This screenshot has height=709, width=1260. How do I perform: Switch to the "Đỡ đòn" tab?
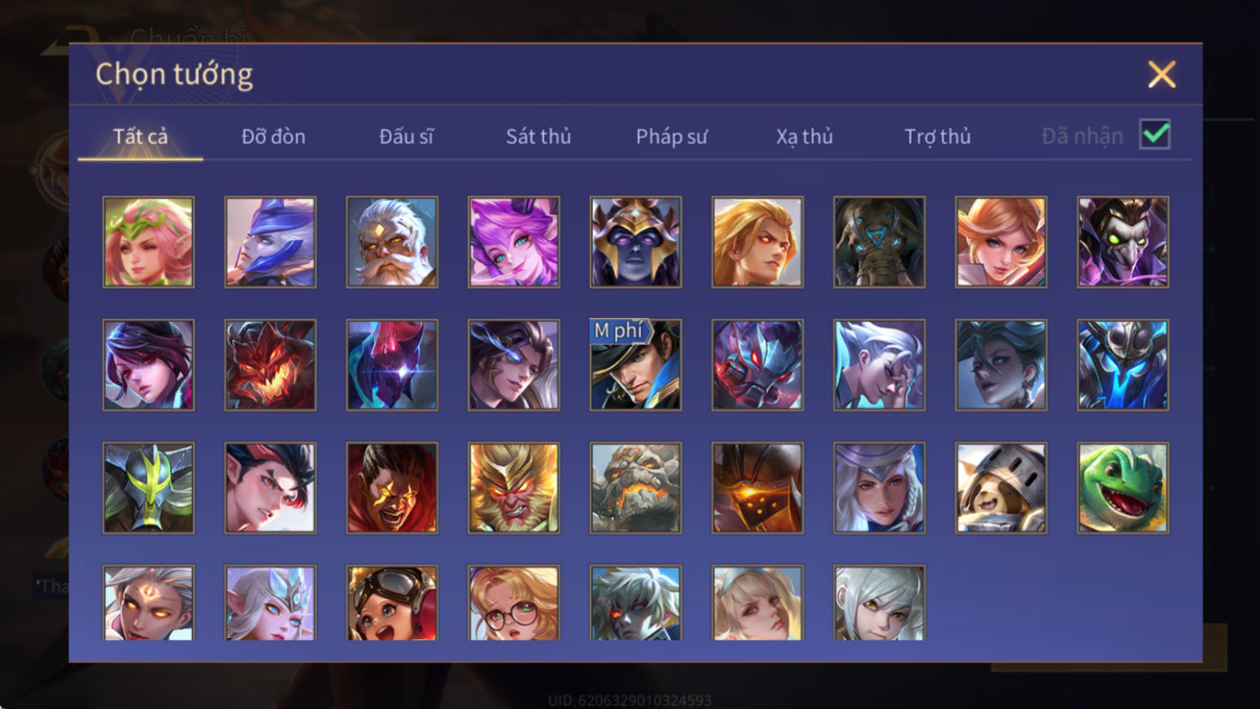[273, 136]
